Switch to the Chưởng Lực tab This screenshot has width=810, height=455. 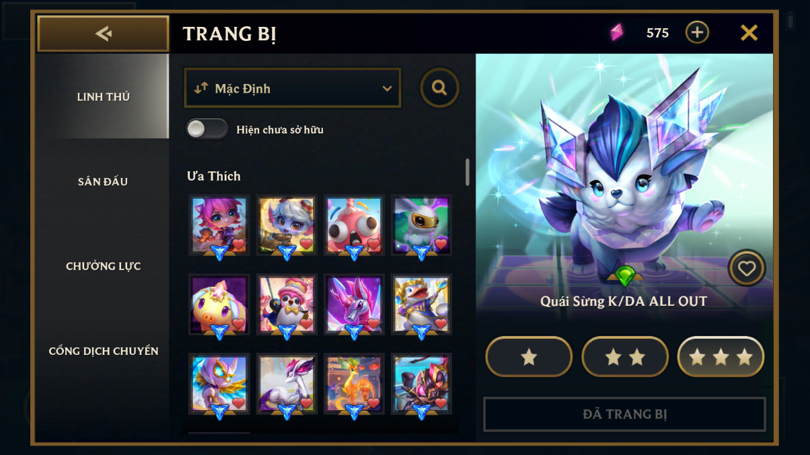103,266
